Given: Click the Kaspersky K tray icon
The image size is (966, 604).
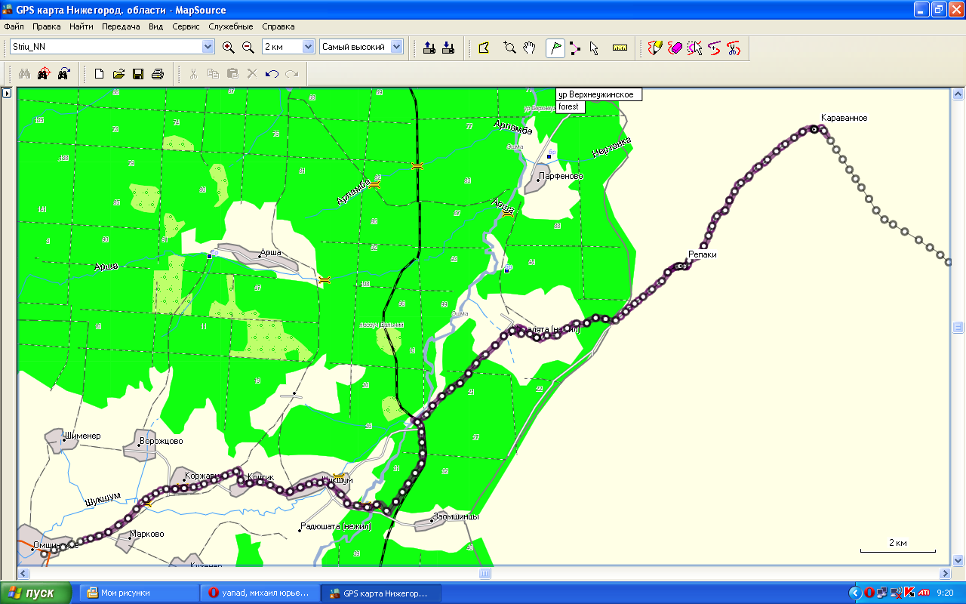Looking at the screenshot, I should (909, 593).
